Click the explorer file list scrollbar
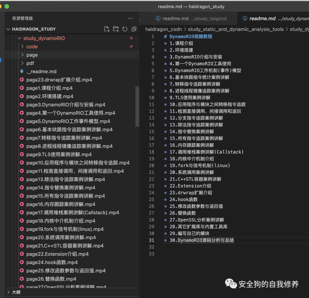The height and width of the screenshot is (298, 309). 137,106
